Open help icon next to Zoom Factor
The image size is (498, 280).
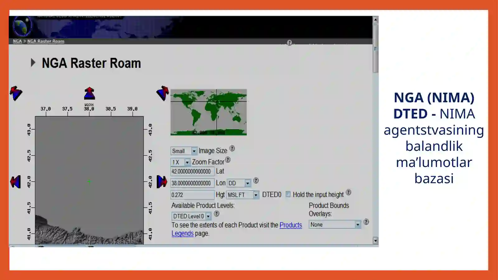click(228, 160)
